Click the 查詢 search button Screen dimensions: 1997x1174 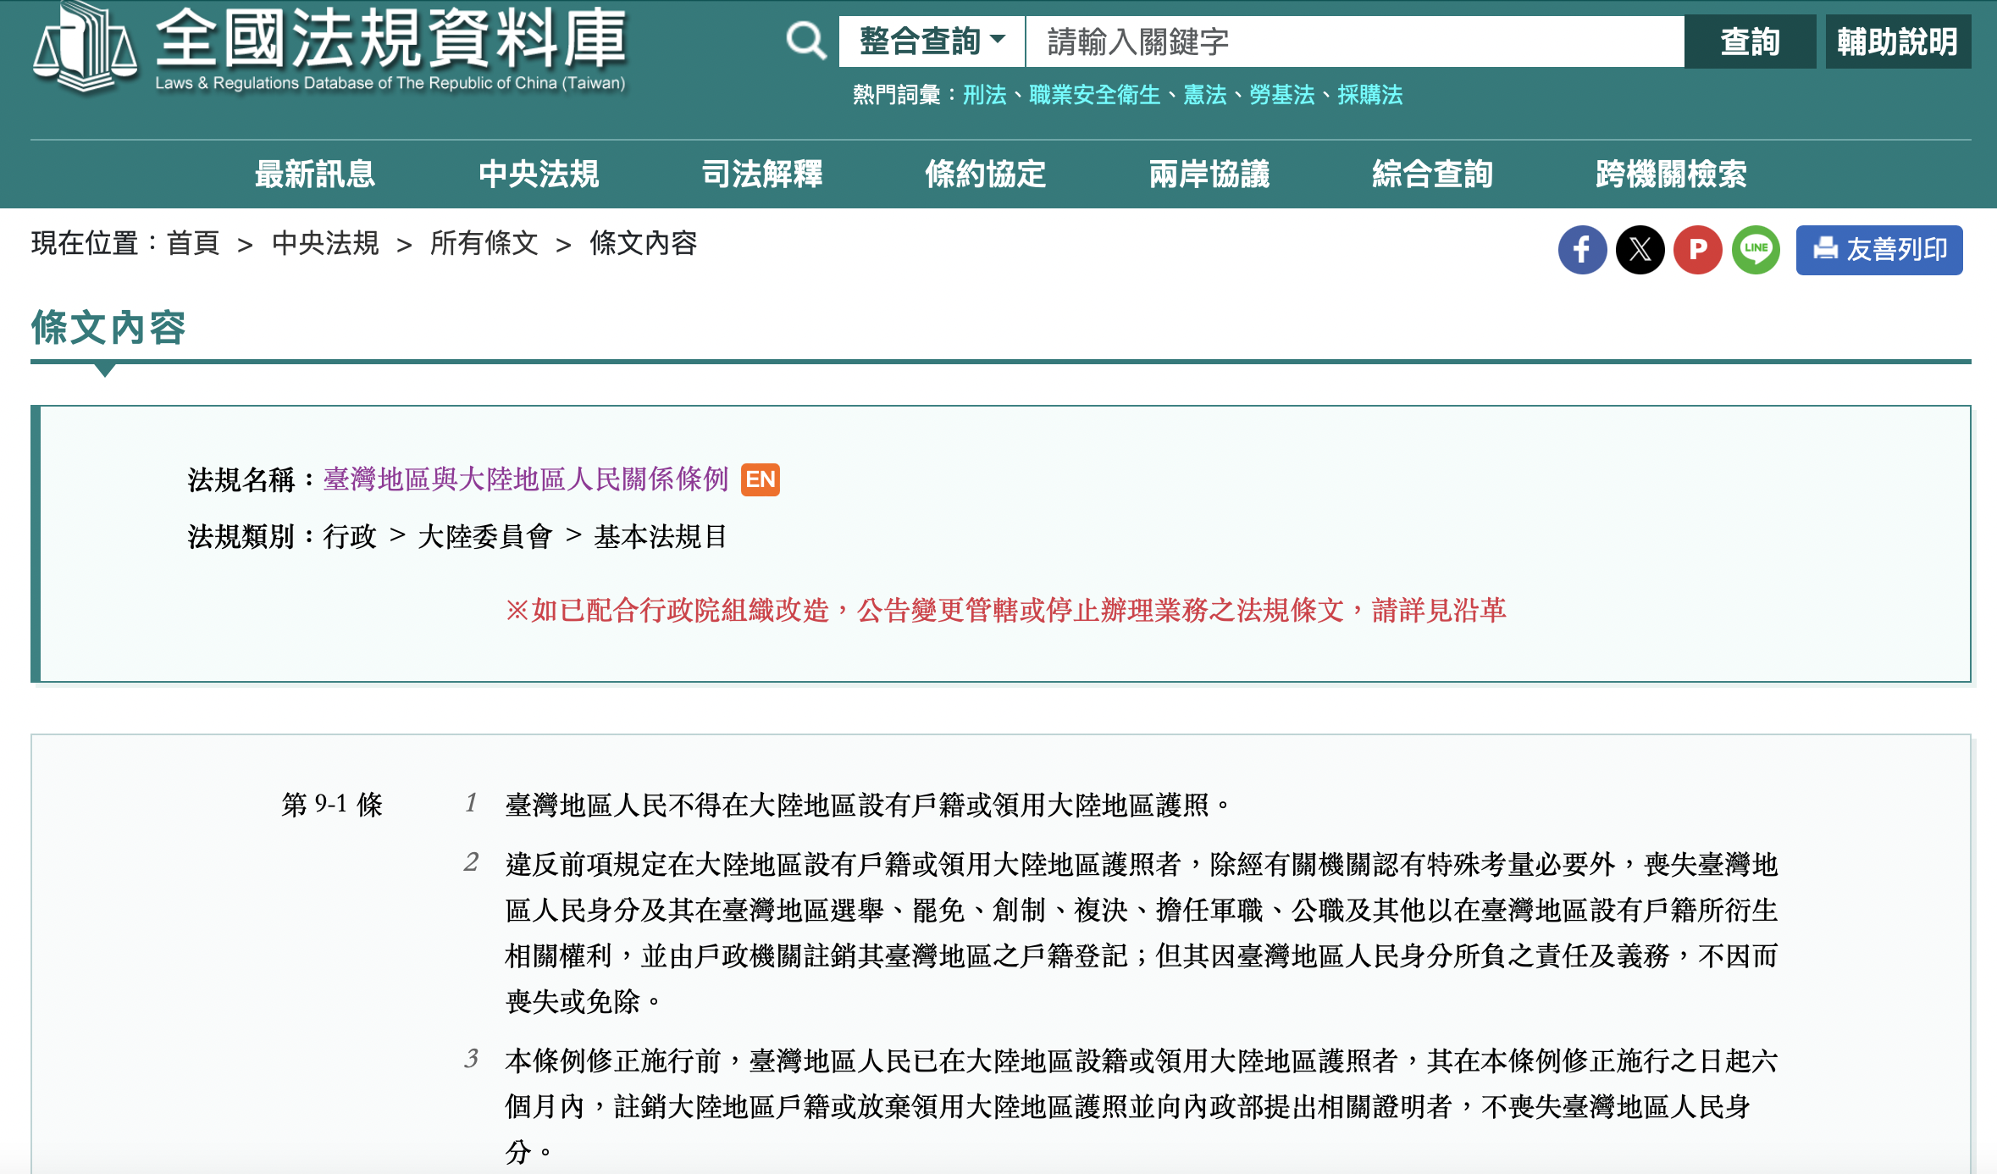click(1750, 41)
